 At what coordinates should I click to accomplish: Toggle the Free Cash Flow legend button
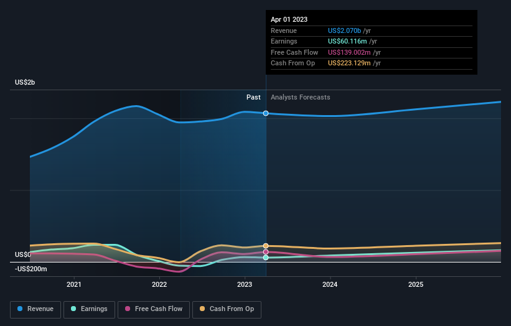154,309
